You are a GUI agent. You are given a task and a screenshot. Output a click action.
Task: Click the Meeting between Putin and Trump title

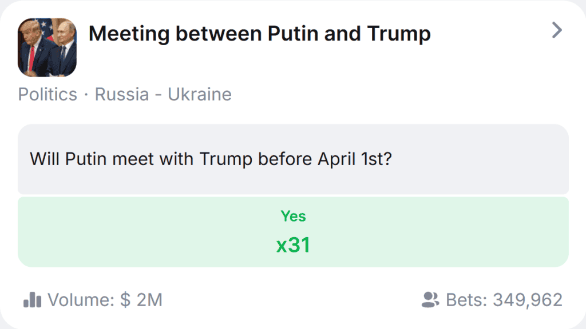(259, 33)
